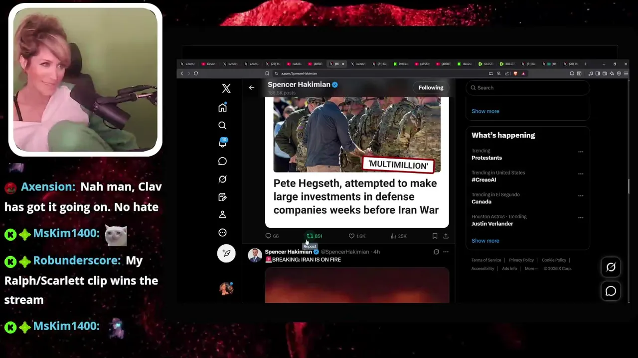This screenshot has width=638, height=358.
Task: Open more menu on IRAN IS ON FIRE post
Action: pyautogui.click(x=446, y=252)
